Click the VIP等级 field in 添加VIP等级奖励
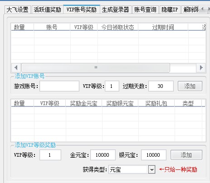 pyautogui.click(x=50, y=155)
